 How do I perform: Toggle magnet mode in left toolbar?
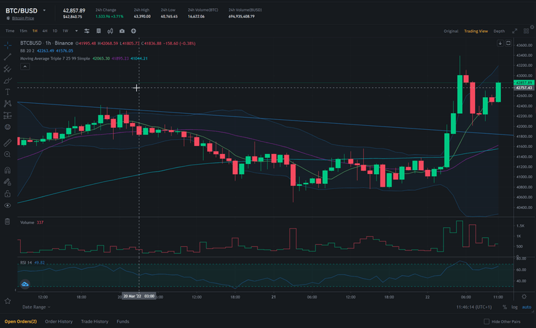click(7, 170)
